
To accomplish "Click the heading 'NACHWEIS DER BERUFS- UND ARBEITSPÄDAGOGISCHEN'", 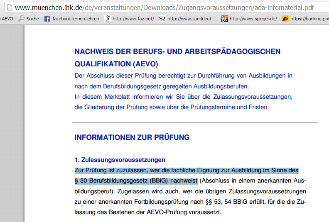I will point(177,51).
